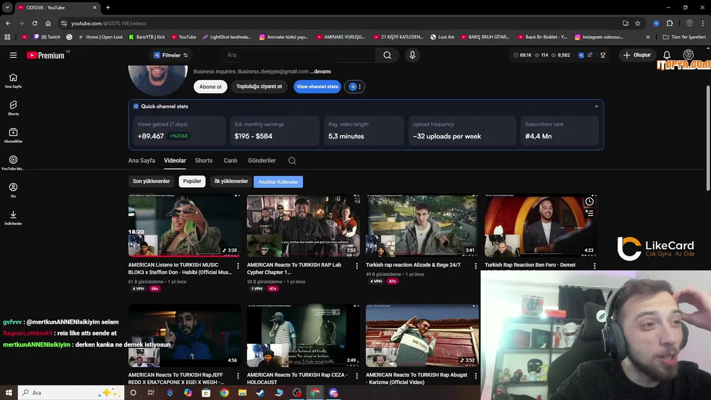Click the search magnifier button
711x400 pixels.
[387, 55]
